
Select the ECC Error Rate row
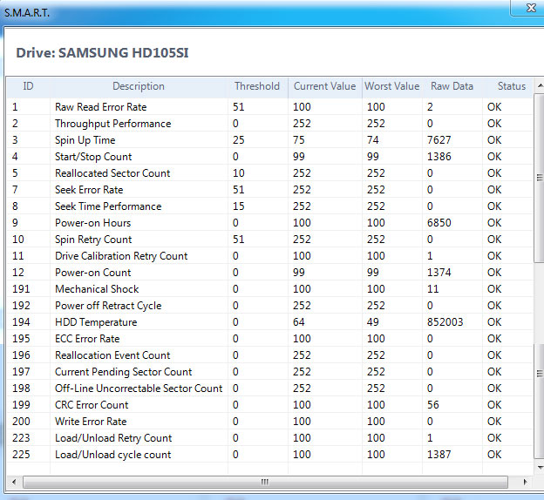click(x=269, y=339)
